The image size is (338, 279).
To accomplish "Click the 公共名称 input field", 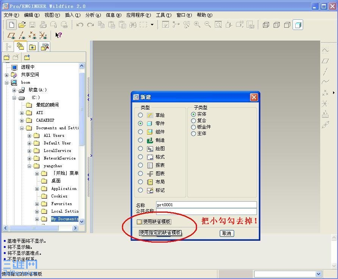I will (206, 211).
